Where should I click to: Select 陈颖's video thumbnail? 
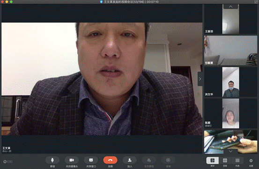(230, 113)
